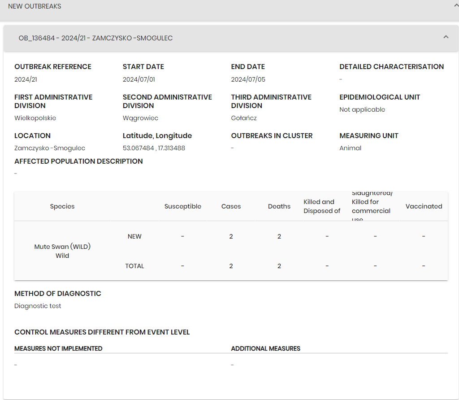Click the Diagnostic test method text
The height and width of the screenshot is (400, 459).
point(38,306)
